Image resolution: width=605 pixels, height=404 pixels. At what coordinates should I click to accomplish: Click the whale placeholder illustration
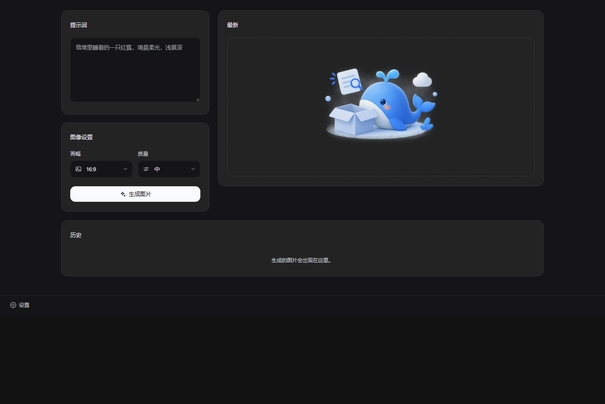(381, 104)
